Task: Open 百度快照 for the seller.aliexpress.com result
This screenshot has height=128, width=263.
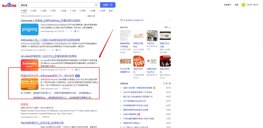Action: coord(66,89)
